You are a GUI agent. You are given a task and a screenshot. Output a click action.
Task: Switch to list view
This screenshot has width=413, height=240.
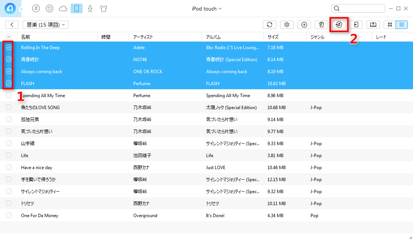(402, 24)
